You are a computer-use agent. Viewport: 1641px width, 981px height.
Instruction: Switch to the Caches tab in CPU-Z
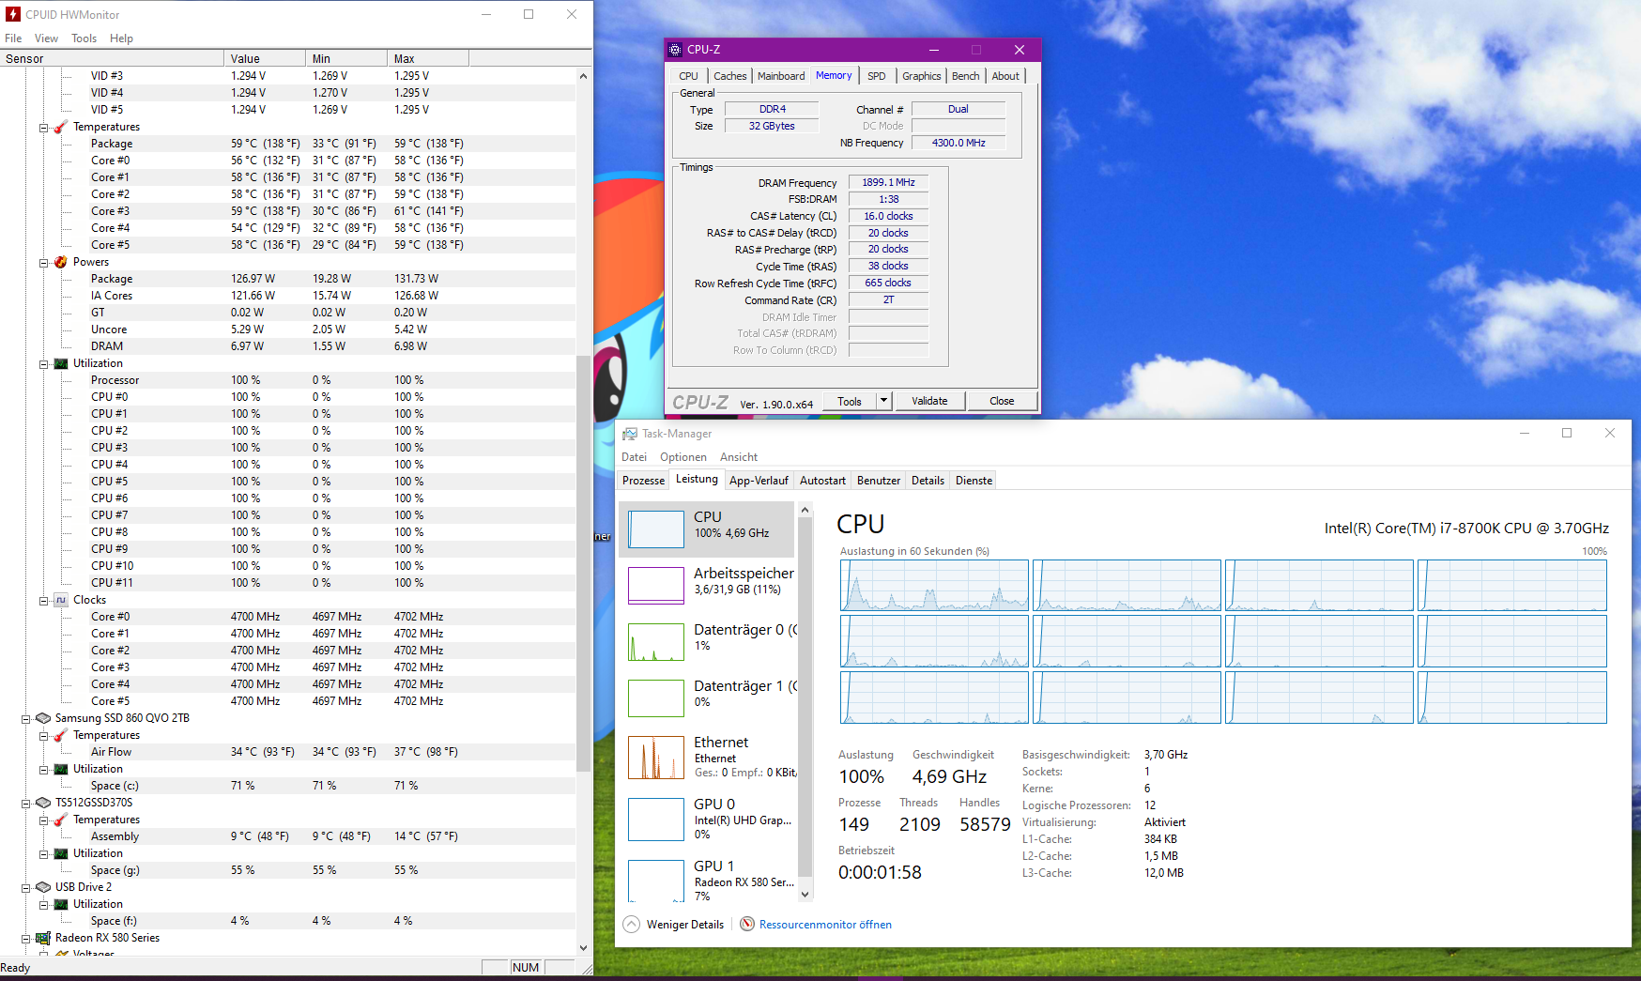730,76
